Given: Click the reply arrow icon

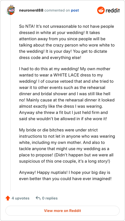Looking at the screenshot, I should [x=38, y=198].
